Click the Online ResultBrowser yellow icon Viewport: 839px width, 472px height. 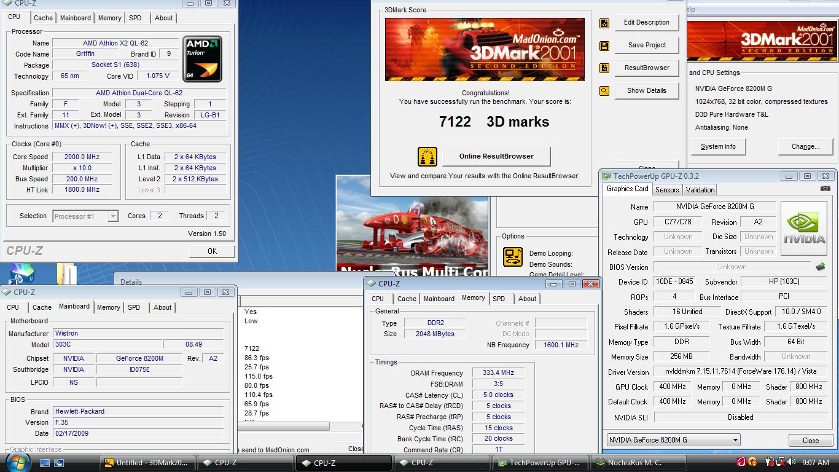click(x=427, y=157)
